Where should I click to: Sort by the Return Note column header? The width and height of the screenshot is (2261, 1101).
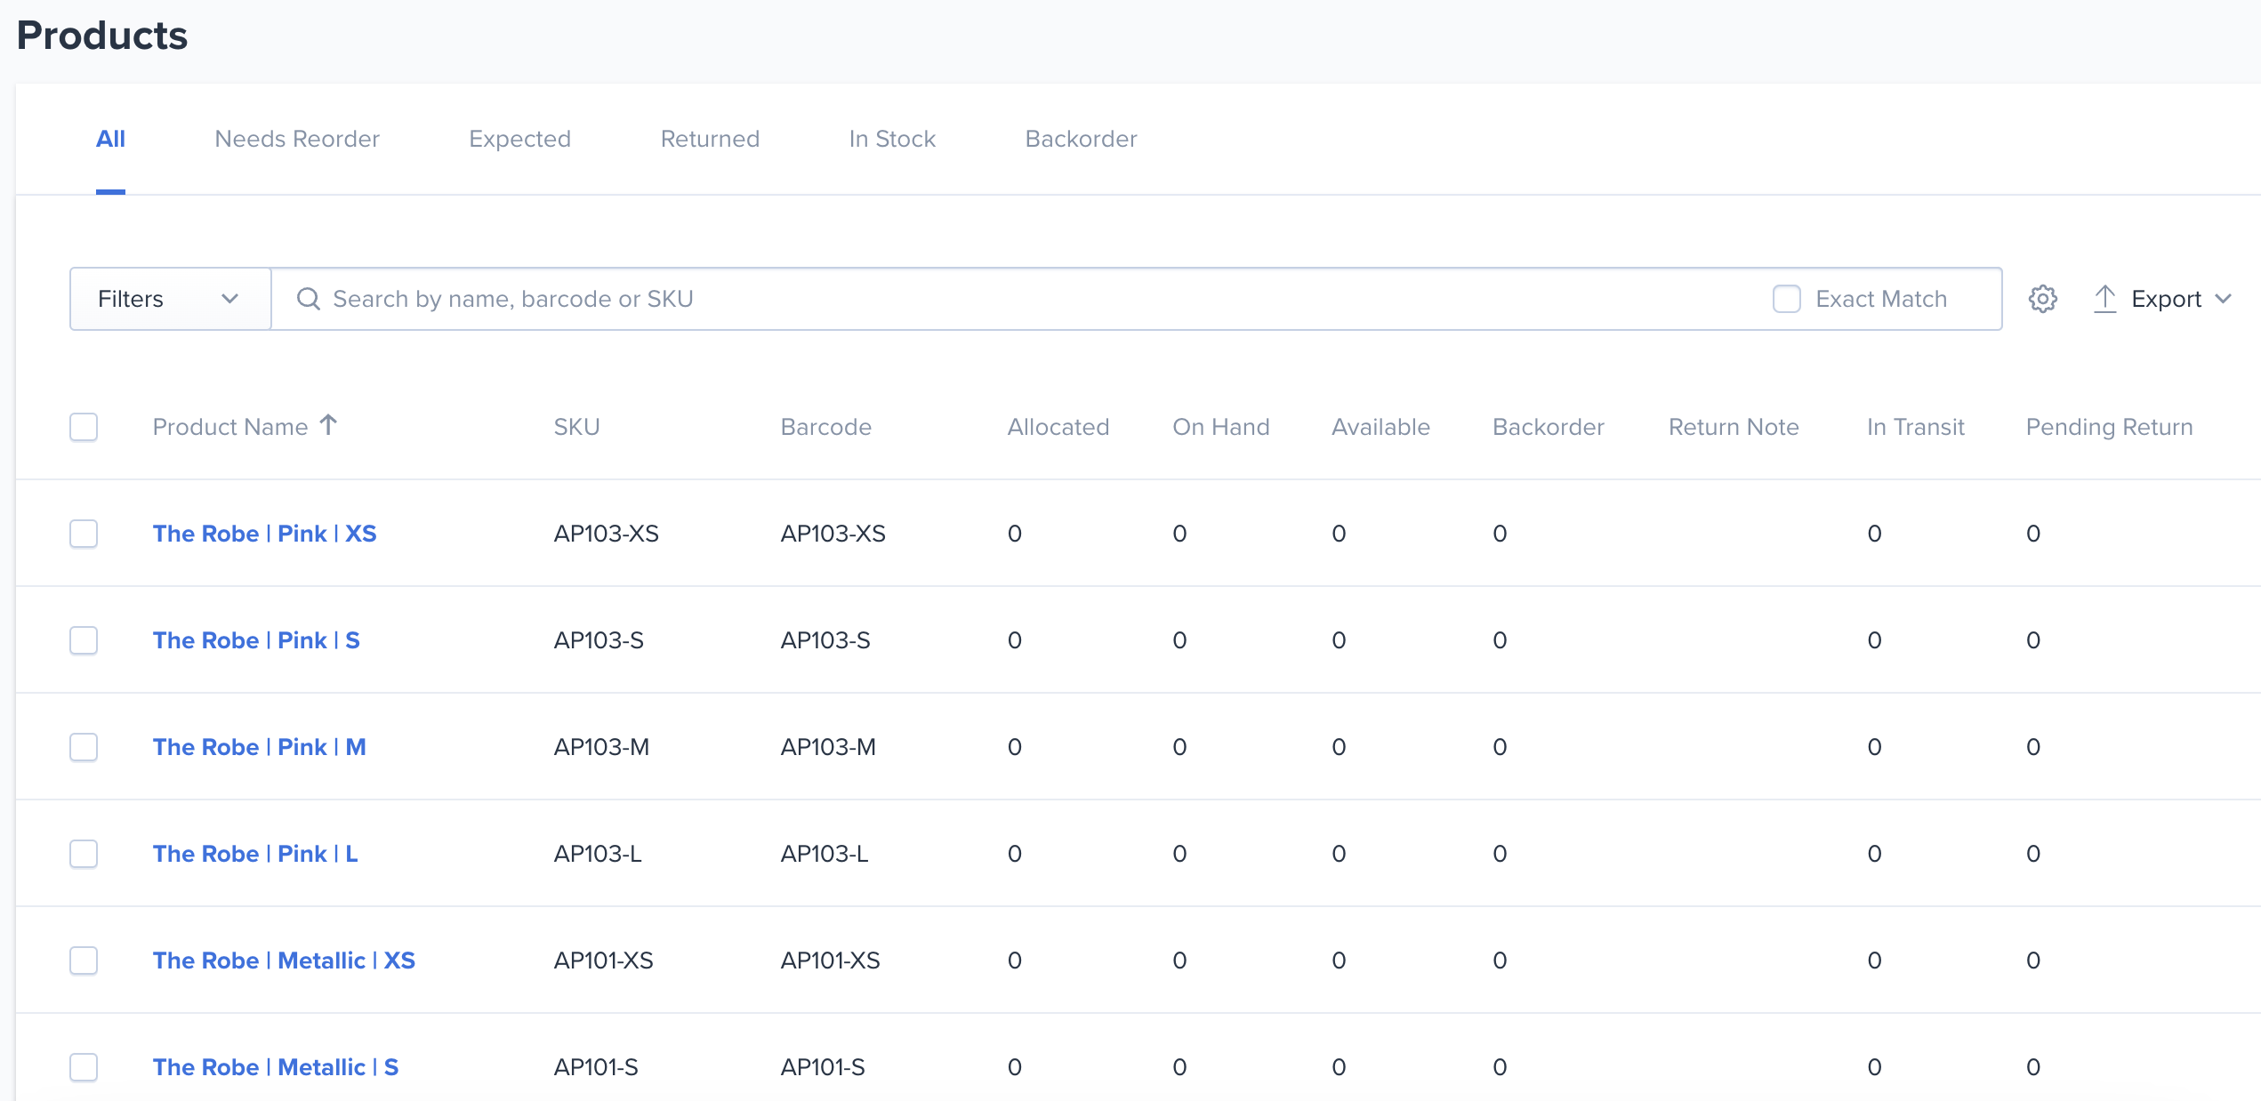1733,427
